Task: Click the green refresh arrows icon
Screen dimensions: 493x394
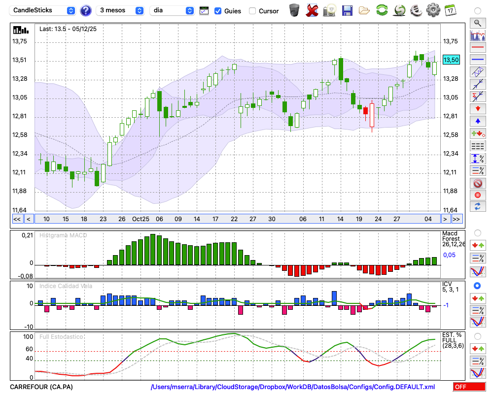Action: click(x=382, y=10)
